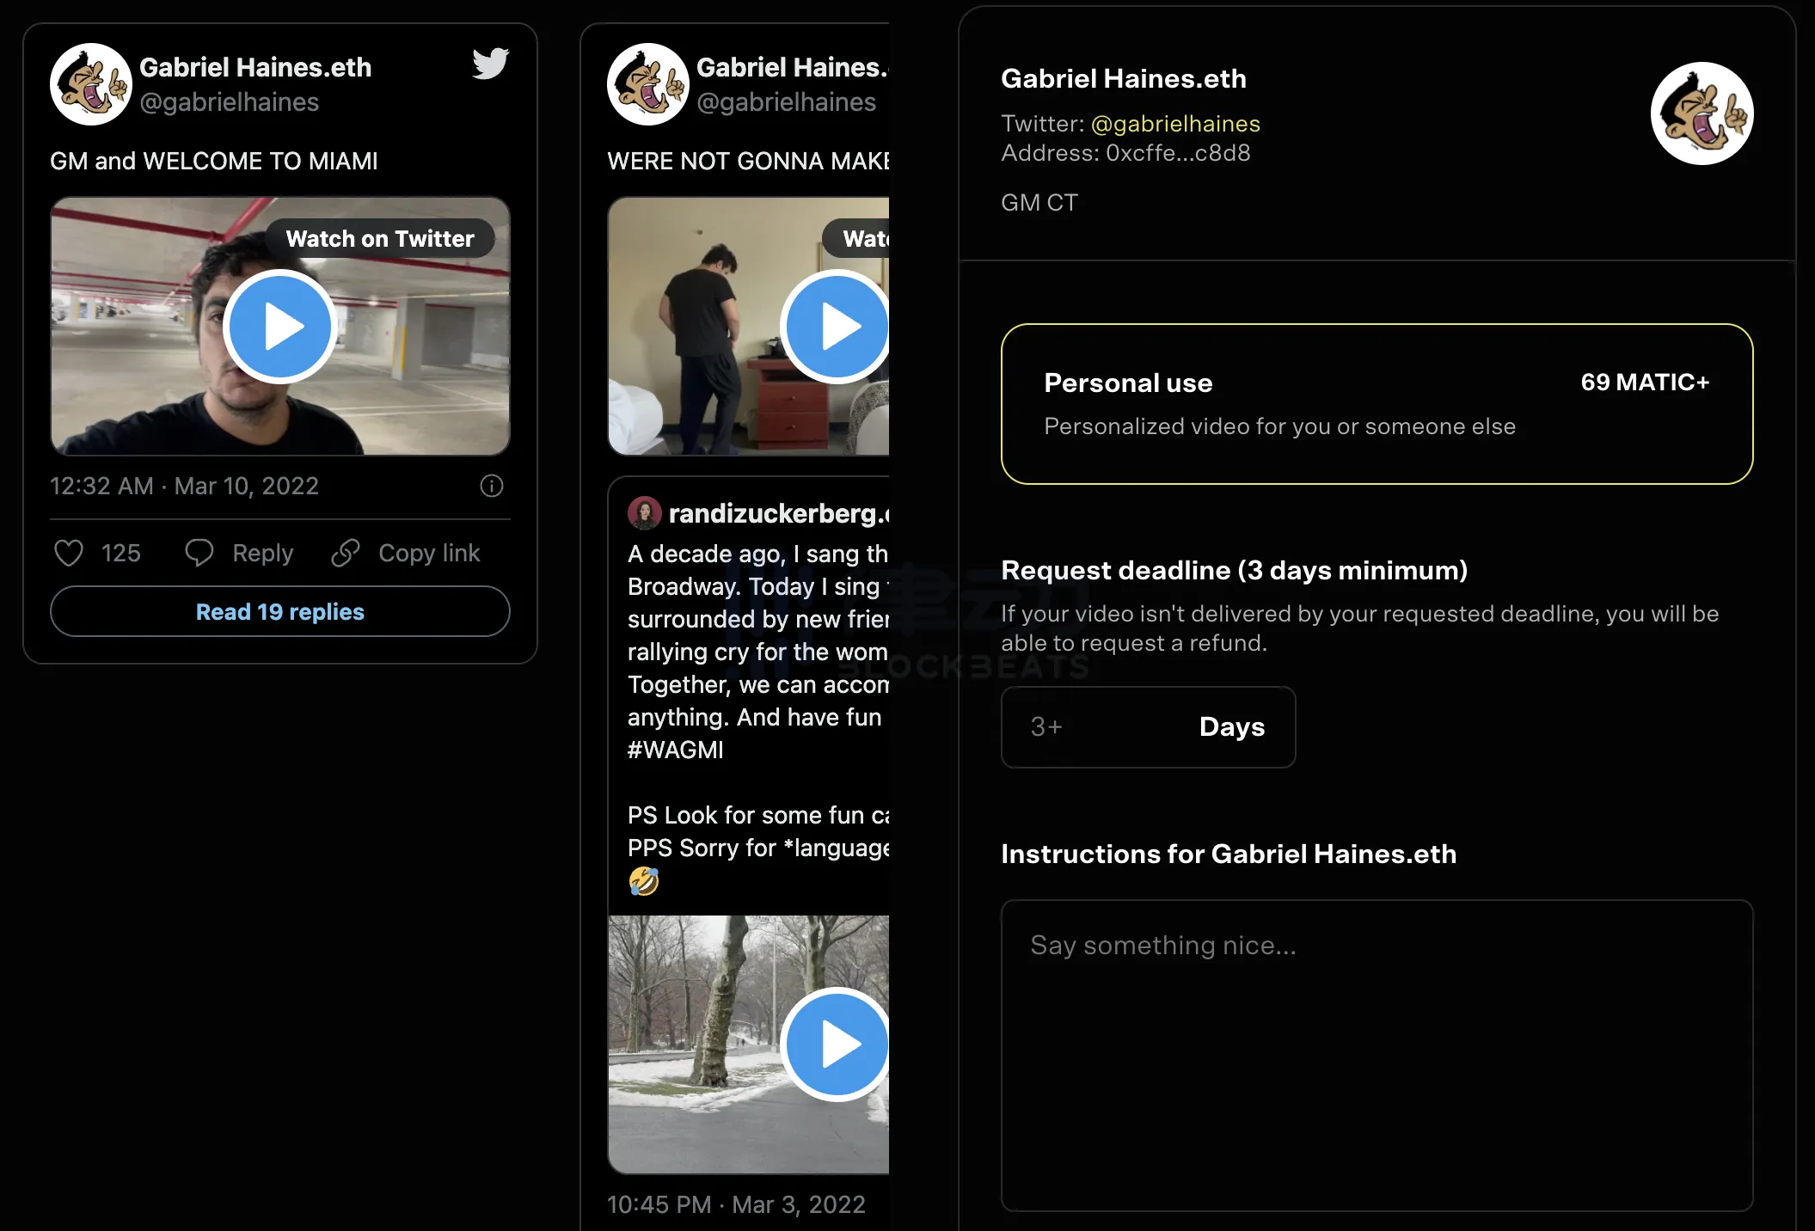Like the Miami tweet with heart icon
The height and width of the screenshot is (1231, 1815).
(x=69, y=553)
